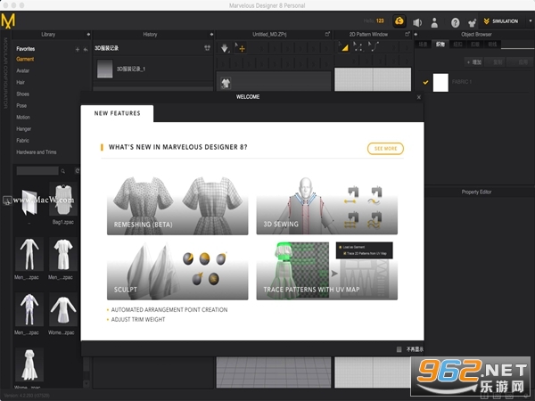Screen dimensions: 535x401
Task: Open the 3D SEWING feature card
Action: (x=327, y=206)
